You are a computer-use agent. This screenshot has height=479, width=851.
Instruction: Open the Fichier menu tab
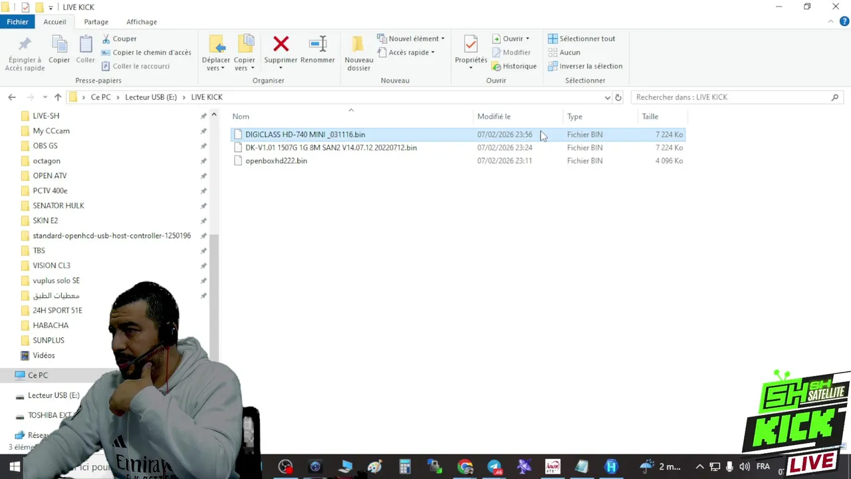click(18, 22)
